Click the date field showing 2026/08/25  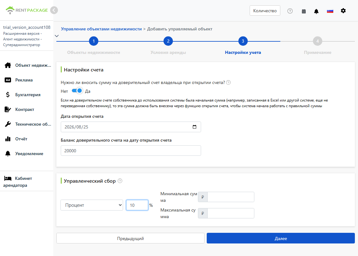(x=131, y=127)
